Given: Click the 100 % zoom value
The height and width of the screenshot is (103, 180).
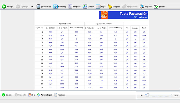Looking at the screenshot, I should [x=176, y=96].
